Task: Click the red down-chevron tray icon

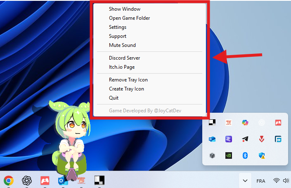Action: point(262,139)
